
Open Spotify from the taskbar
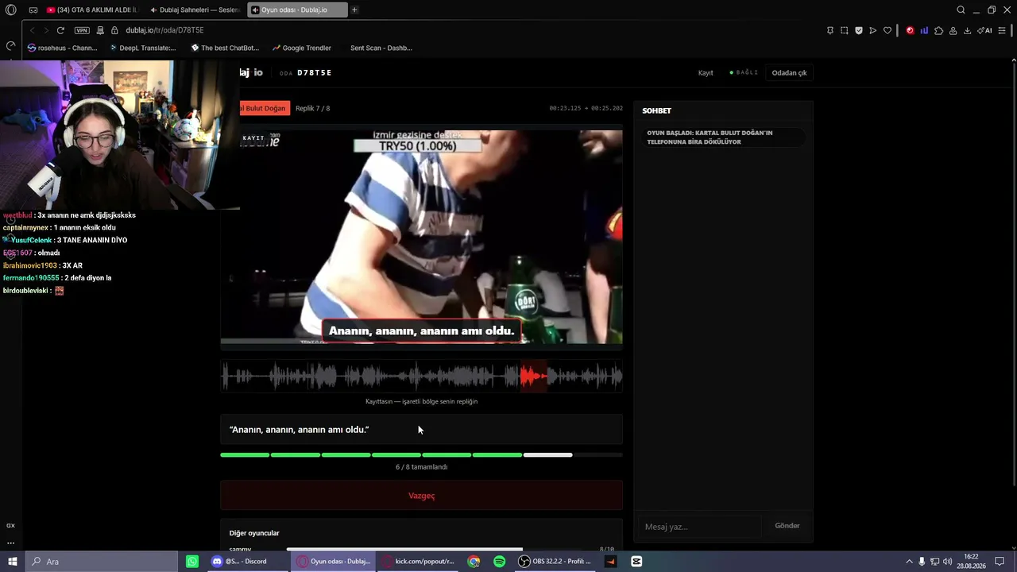499,562
